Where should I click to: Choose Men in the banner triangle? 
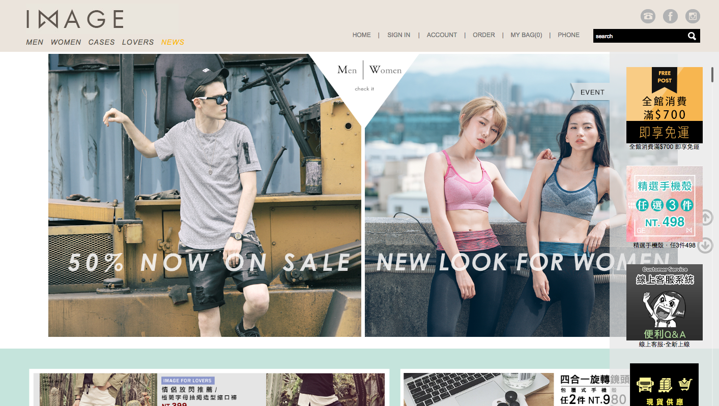coord(347,70)
